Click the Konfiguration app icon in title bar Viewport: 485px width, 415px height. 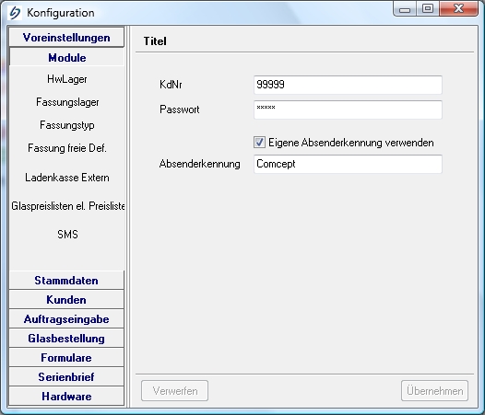point(15,13)
